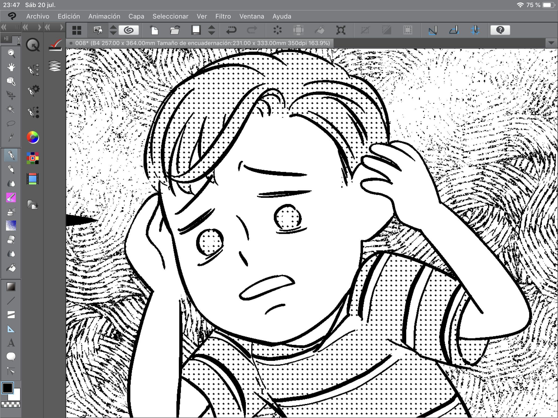Select the Auto select magic wand tool
558x418 pixels.
tap(11, 109)
